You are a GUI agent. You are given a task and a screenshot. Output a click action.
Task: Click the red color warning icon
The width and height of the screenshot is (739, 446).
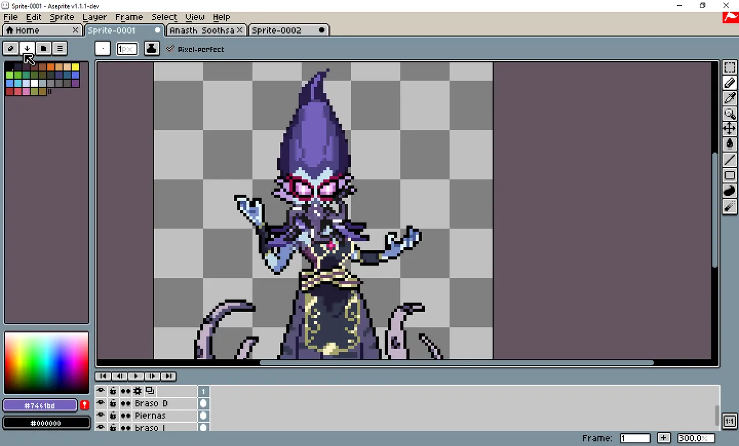[85, 405]
